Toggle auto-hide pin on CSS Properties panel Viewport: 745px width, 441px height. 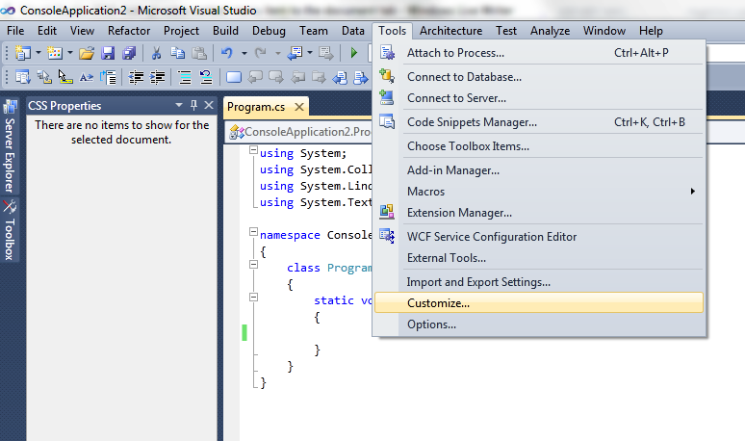(193, 106)
